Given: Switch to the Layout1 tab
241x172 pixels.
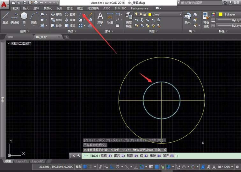Looking at the screenshot, I should click(x=21, y=161).
